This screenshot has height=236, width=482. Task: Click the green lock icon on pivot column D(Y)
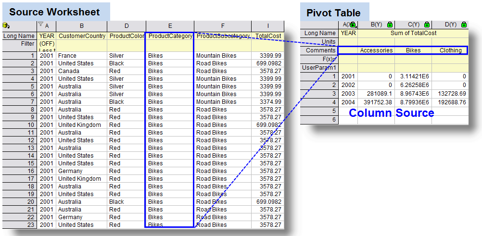pos(463,25)
